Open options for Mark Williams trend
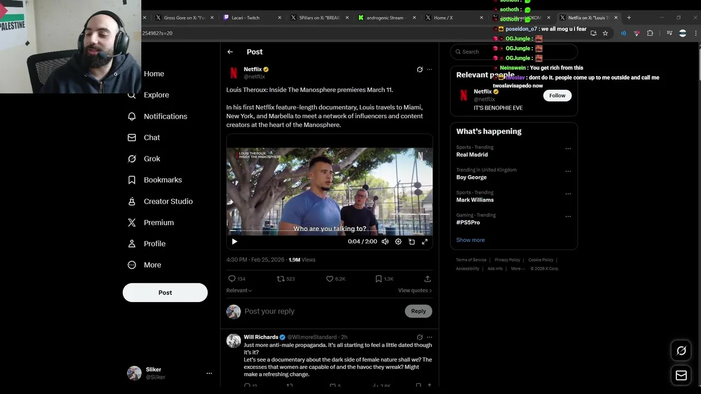The width and height of the screenshot is (701, 394). tap(568, 194)
